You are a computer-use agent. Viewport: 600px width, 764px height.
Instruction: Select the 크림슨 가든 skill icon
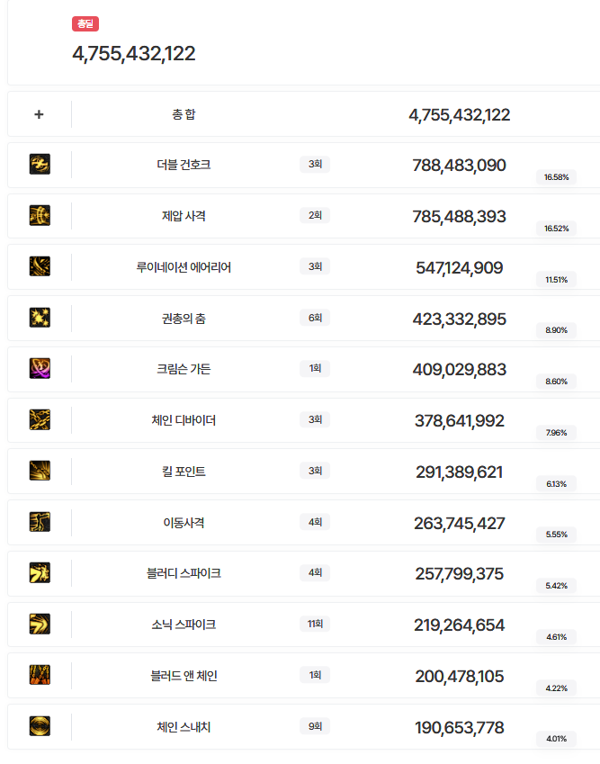[40, 369]
